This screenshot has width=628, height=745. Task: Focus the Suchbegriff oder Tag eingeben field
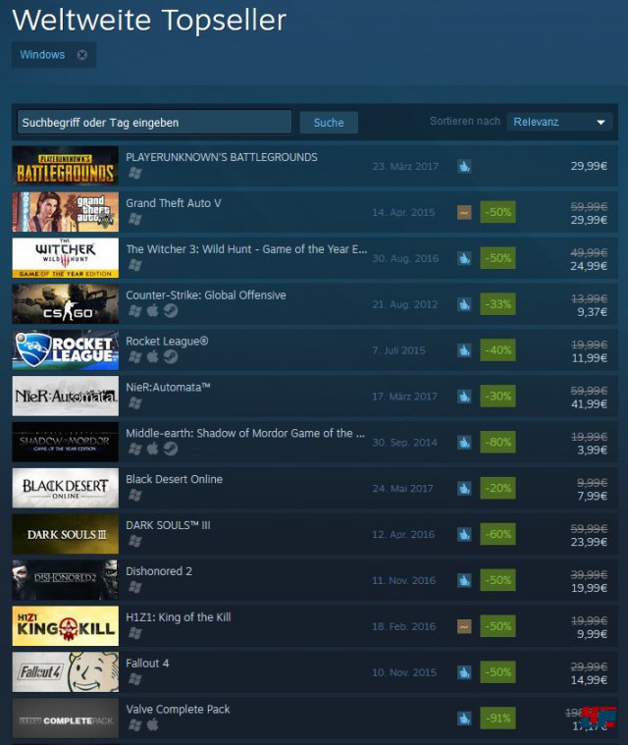click(154, 123)
